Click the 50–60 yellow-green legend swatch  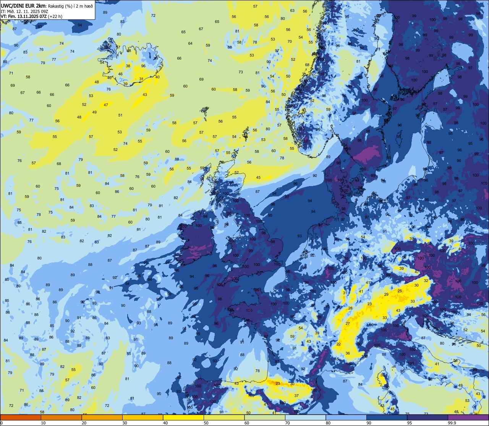[224, 418]
